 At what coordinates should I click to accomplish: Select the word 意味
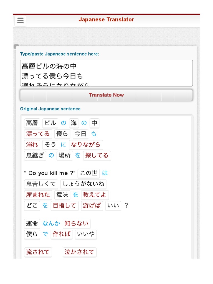click(x=62, y=195)
